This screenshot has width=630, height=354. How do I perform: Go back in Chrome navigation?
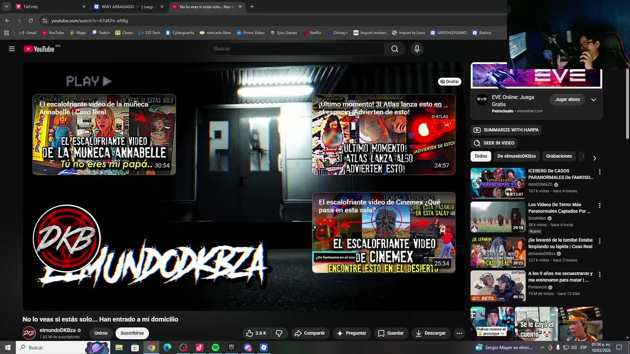pos(7,21)
